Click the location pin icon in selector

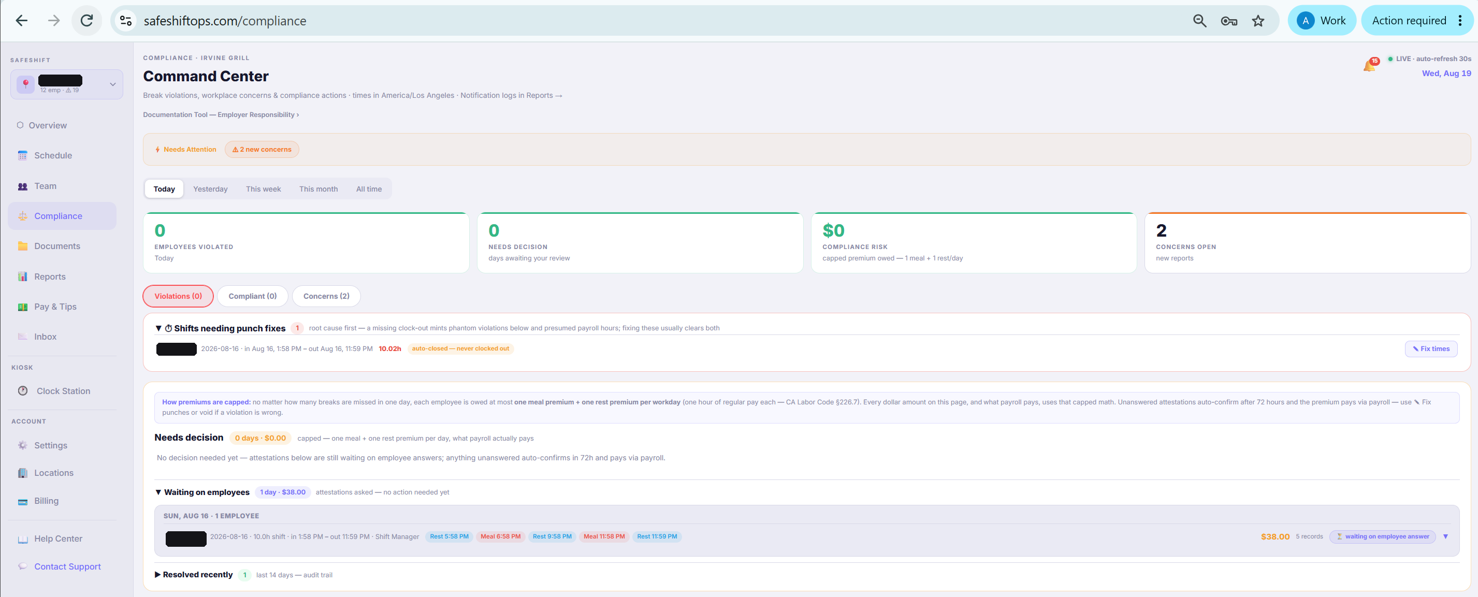coord(25,84)
